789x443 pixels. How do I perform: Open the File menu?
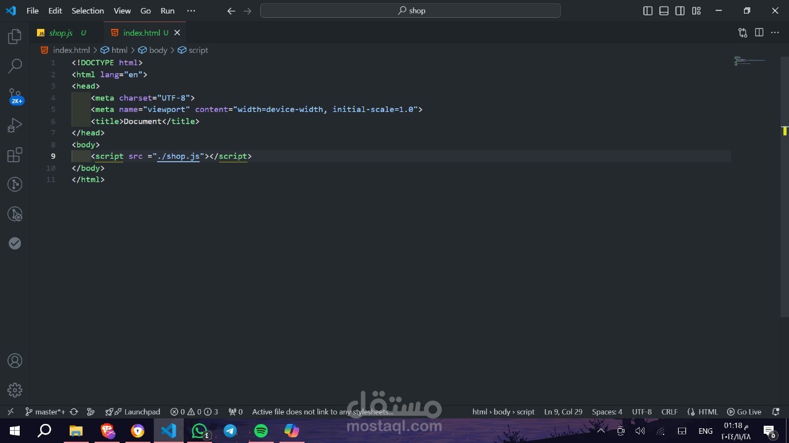point(33,10)
